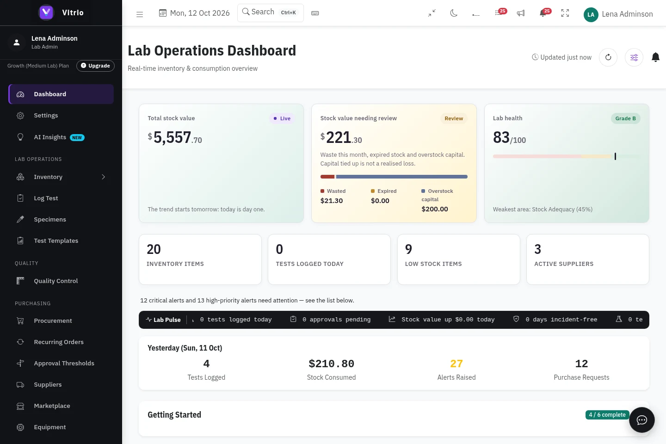Click the Grade B badge
The image size is (666, 444).
[626, 118]
